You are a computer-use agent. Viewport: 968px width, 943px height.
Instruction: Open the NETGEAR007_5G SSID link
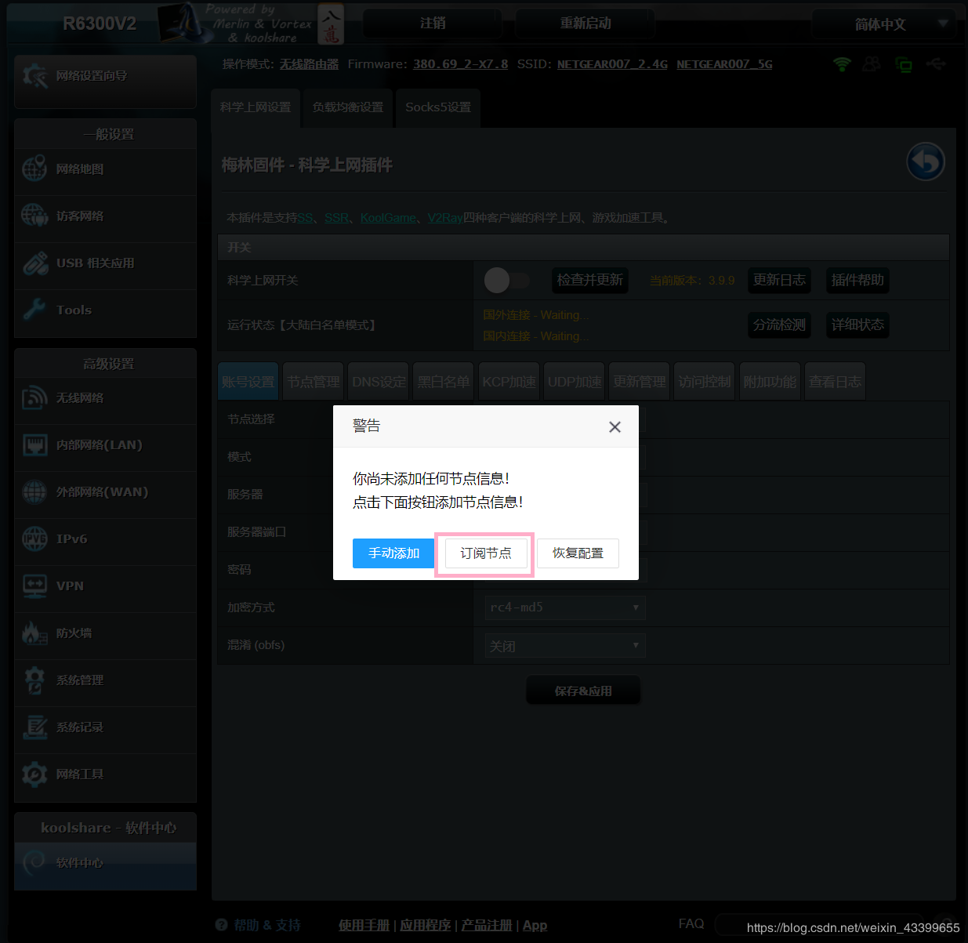[723, 64]
